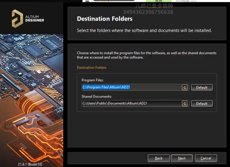
Task: Open folder browser for Shared Documents path
Action: pyautogui.click(x=185, y=103)
